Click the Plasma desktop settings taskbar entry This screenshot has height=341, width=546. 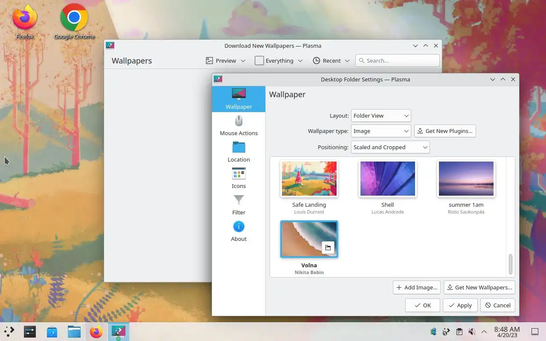118,332
